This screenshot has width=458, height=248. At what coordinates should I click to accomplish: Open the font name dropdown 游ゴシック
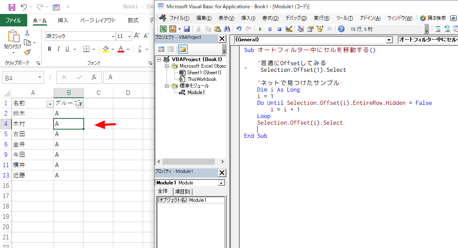[x=113, y=36]
